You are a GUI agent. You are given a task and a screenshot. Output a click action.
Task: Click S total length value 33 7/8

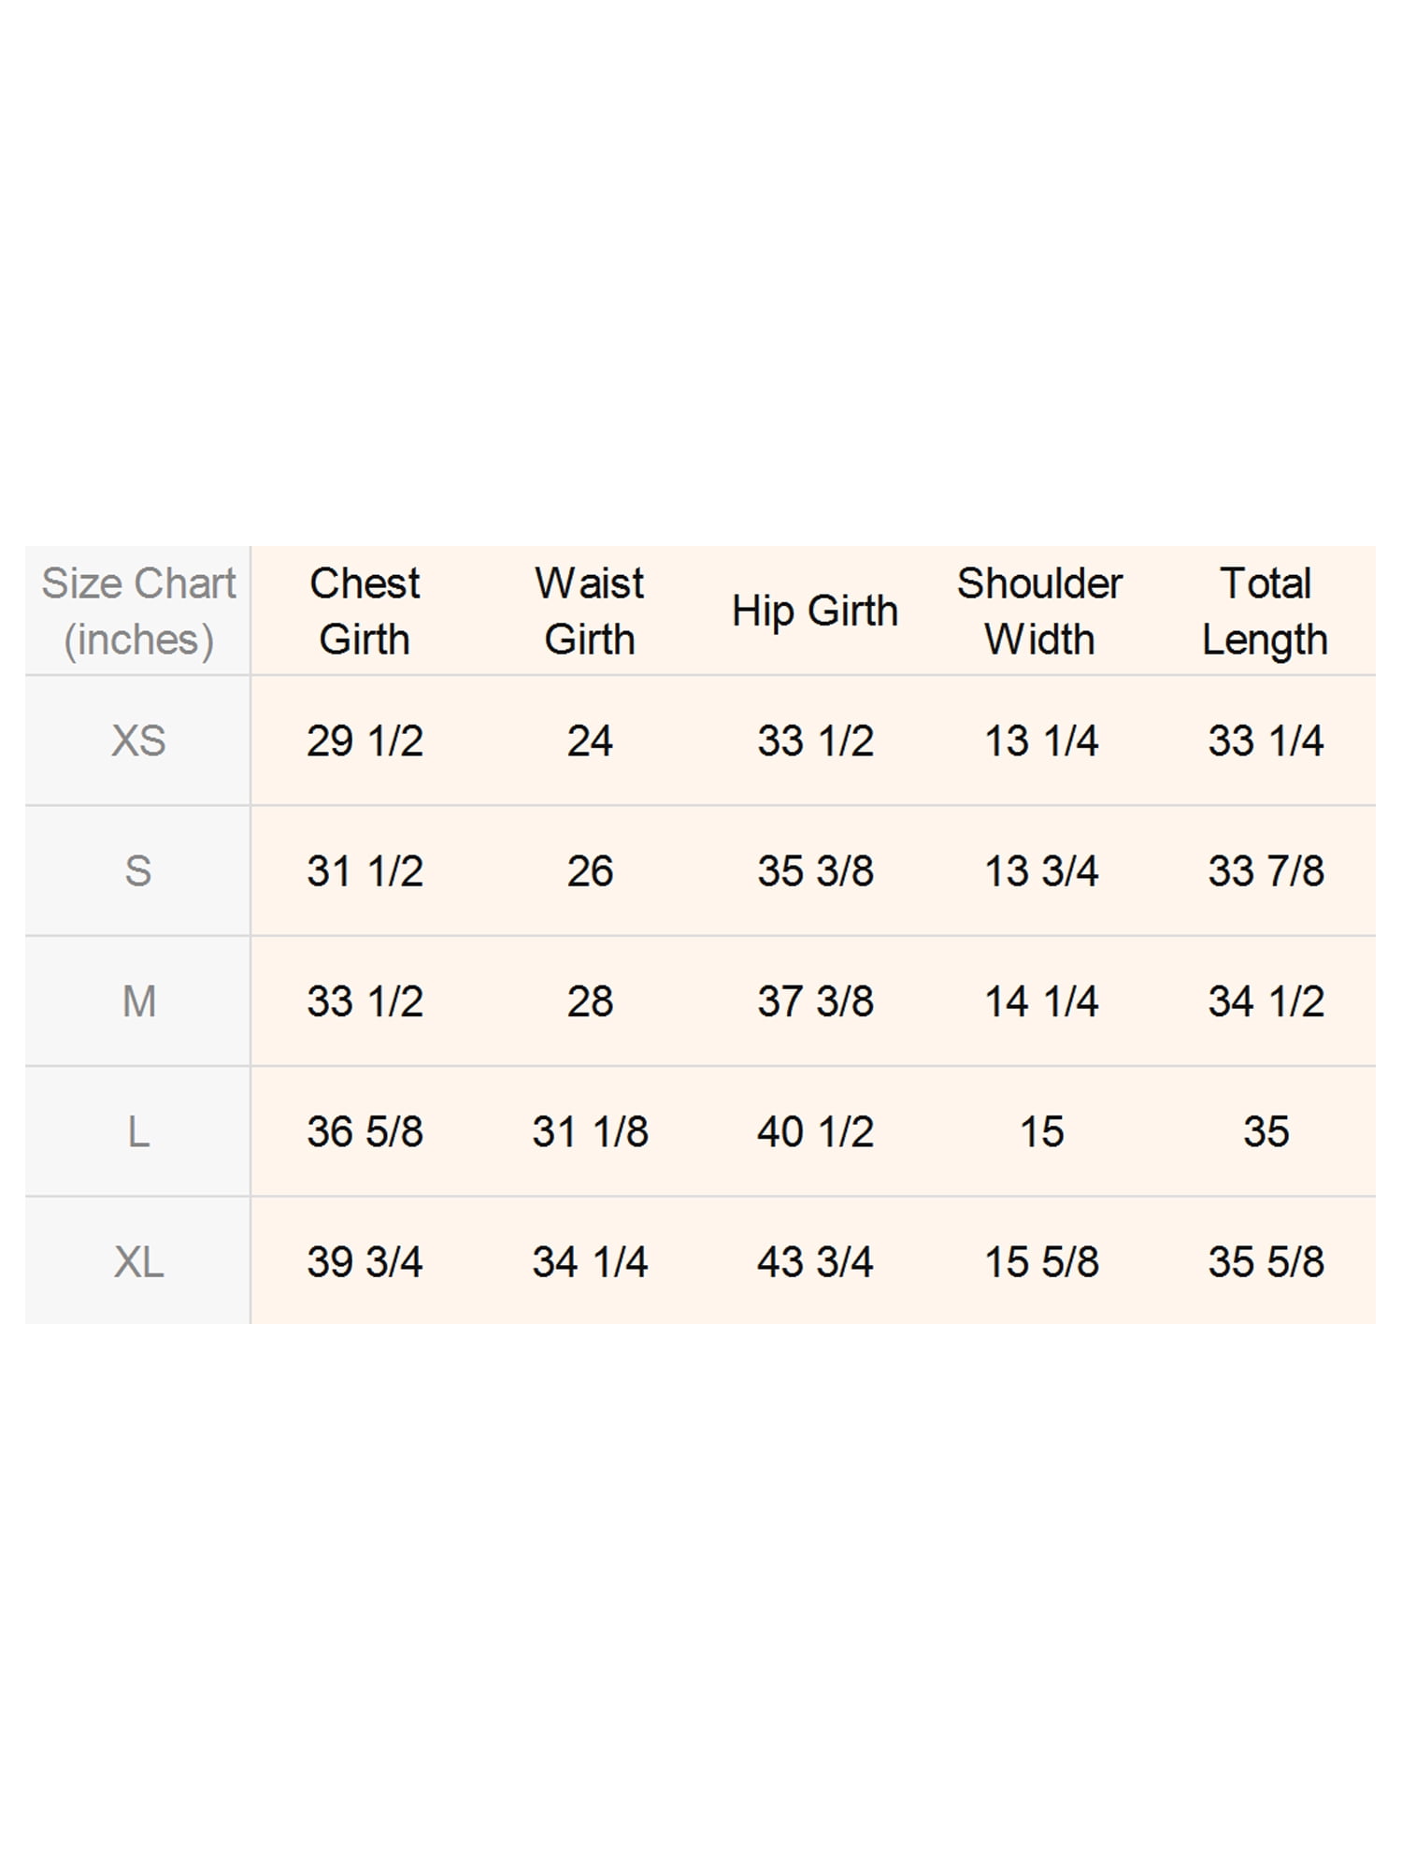point(1266,871)
